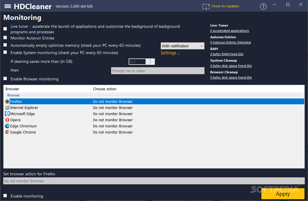Click Internet Explorer's Do not monitor Browser action
308x201 pixels.
[113, 108]
